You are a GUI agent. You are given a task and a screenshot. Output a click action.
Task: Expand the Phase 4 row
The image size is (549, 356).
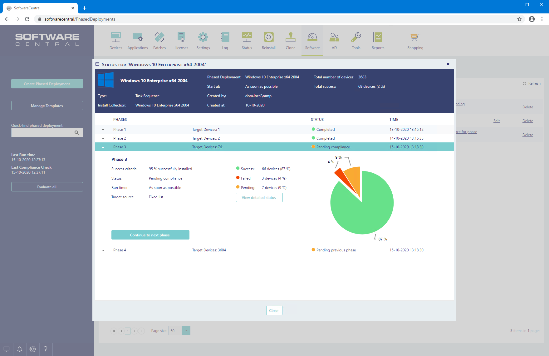coord(103,250)
